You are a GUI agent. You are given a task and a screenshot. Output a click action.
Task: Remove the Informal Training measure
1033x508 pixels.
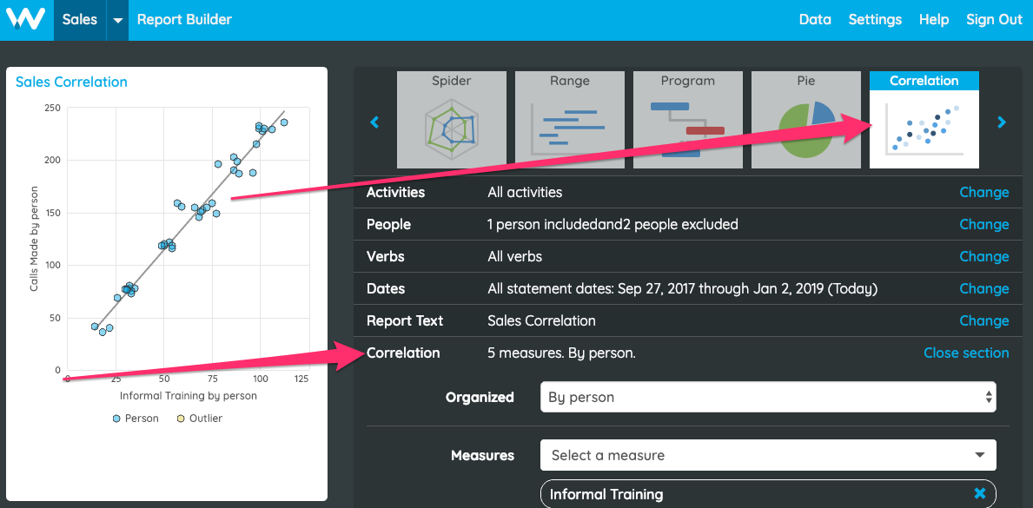click(x=979, y=493)
